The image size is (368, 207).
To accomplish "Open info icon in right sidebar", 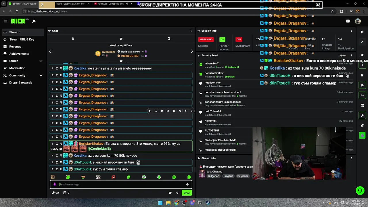I will (x=362, y=32).
